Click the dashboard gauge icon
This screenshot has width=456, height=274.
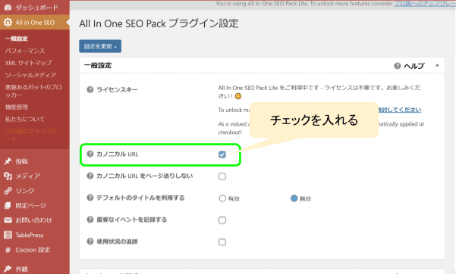tap(8, 8)
